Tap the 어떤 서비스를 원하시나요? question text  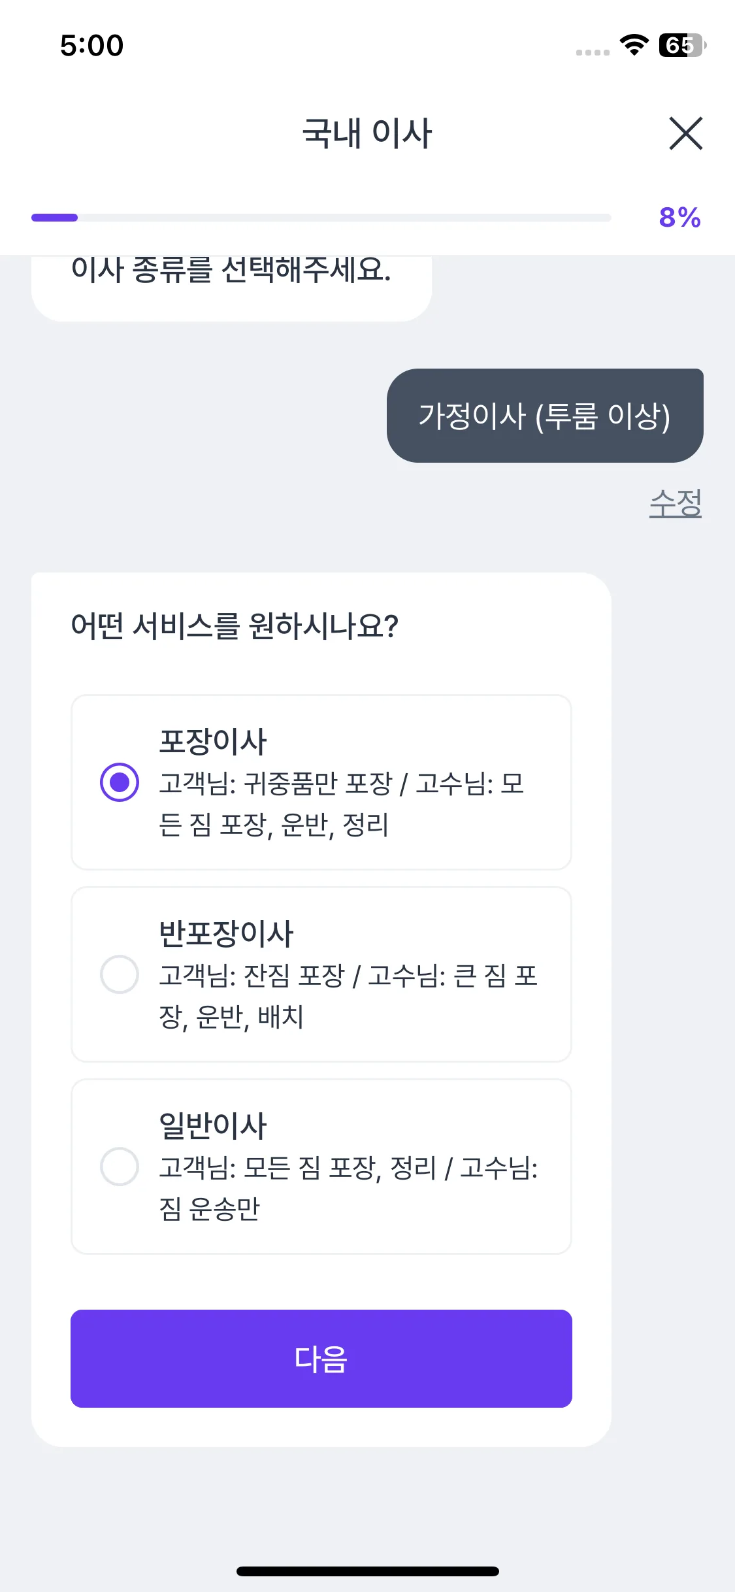[x=235, y=625]
